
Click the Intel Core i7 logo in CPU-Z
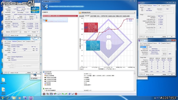click(x=35, y=10)
